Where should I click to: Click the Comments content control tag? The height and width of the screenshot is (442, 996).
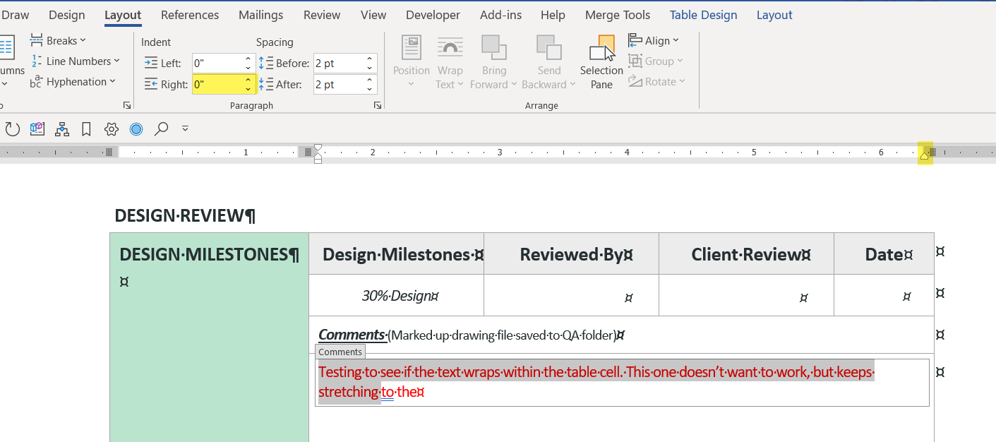point(340,352)
